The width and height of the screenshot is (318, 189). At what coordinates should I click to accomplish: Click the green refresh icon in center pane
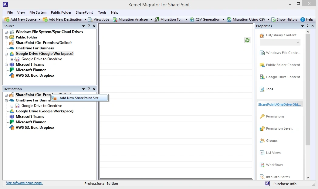(x=247, y=40)
